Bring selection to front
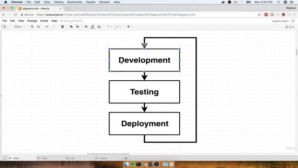Screen dimensions: 298x168 pos(71,27)
